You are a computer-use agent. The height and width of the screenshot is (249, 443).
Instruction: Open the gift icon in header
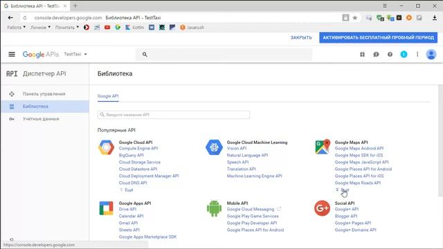click(362, 54)
